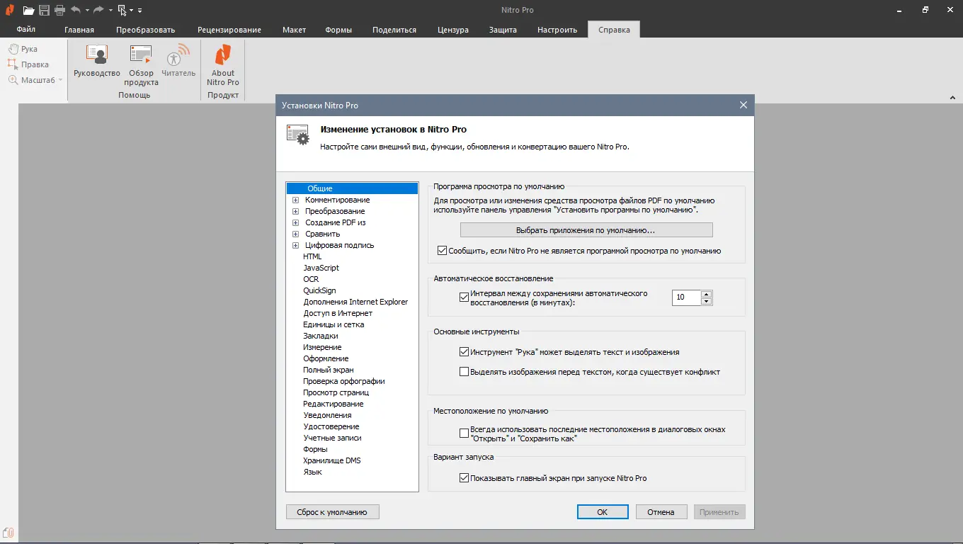Select HTML in the settings tree
Image resolution: width=963 pixels, height=544 pixels.
pos(312,256)
